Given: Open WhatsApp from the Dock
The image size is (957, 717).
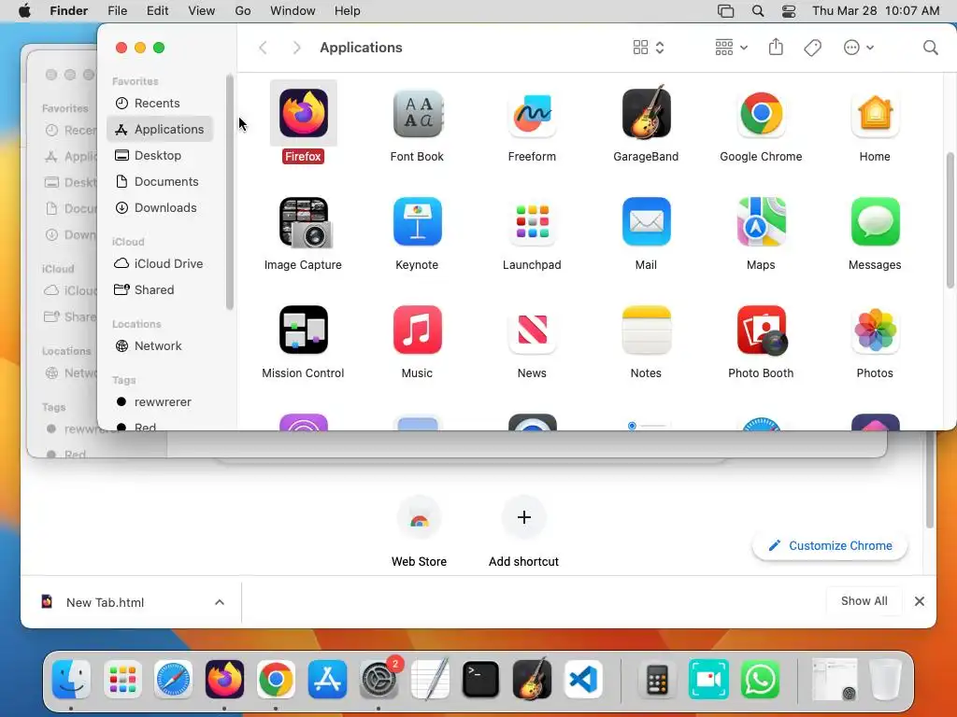Looking at the screenshot, I should [x=760, y=680].
